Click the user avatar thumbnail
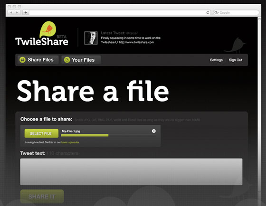 pyautogui.click(x=91, y=38)
